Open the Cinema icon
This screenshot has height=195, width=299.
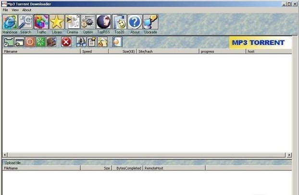tap(73, 22)
